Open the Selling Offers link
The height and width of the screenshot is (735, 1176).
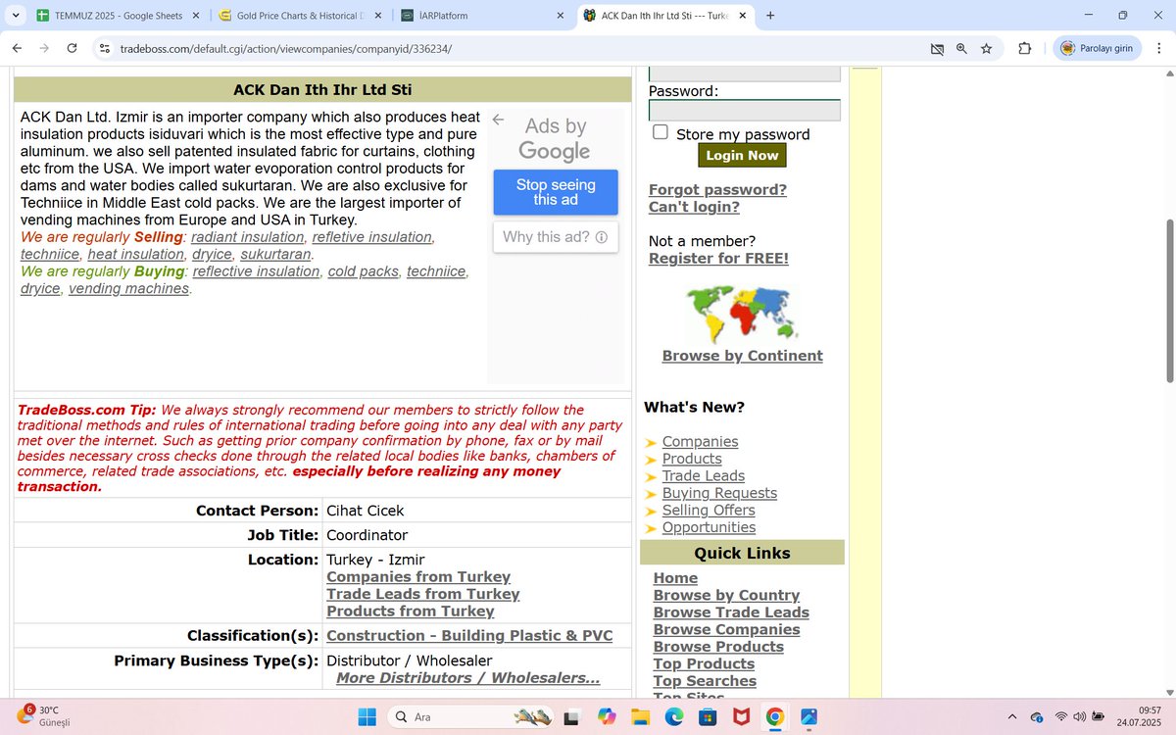pos(709,511)
